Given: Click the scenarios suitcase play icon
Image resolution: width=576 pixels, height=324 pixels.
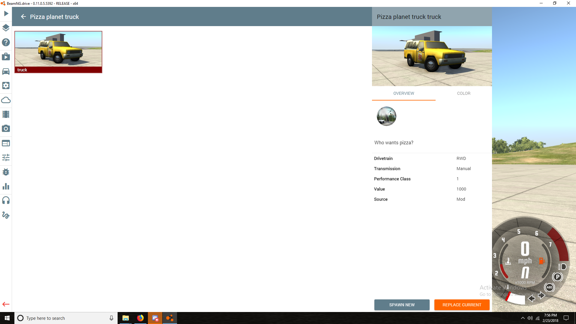Looking at the screenshot, I should [6, 57].
